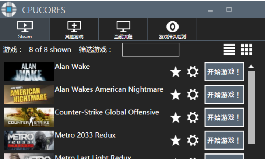Click the 筛选游戏 filter text box

click(151, 50)
